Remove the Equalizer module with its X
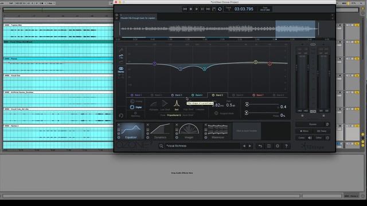 pos(119,125)
